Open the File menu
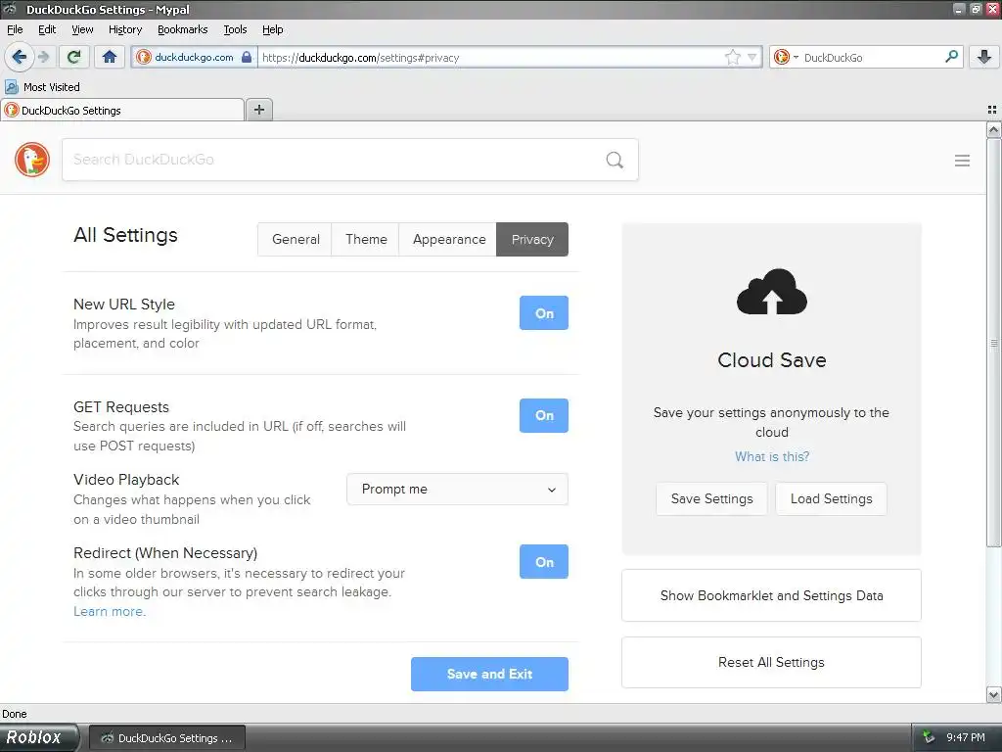1002x752 pixels. 15,29
